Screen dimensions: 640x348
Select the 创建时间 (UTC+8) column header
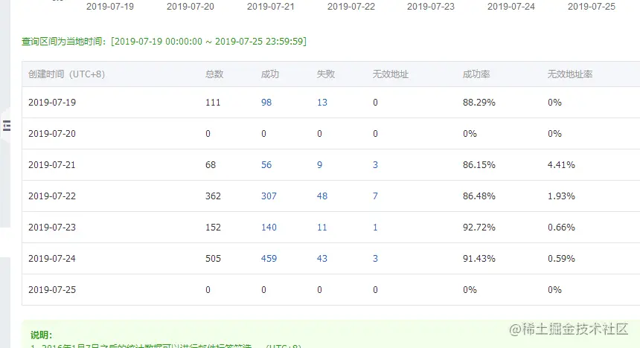[66, 74]
